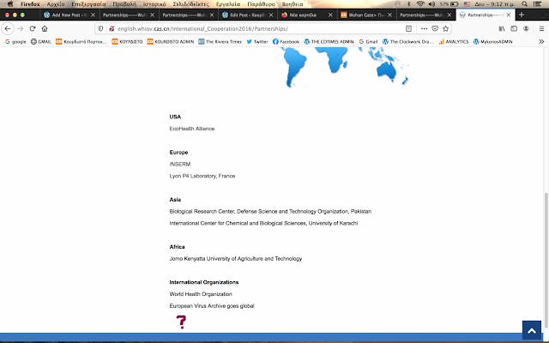Open tracking protection shield in address bar
The height and width of the screenshot is (343, 549).
pyautogui.click(x=101, y=28)
